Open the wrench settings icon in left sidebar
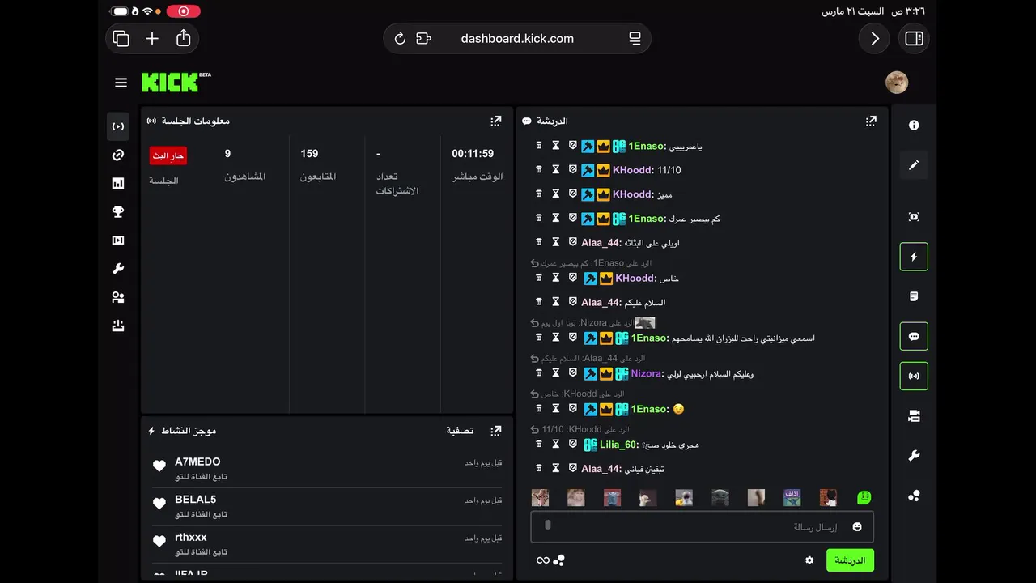The width and height of the screenshot is (1036, 583). (x=118, y=269)
